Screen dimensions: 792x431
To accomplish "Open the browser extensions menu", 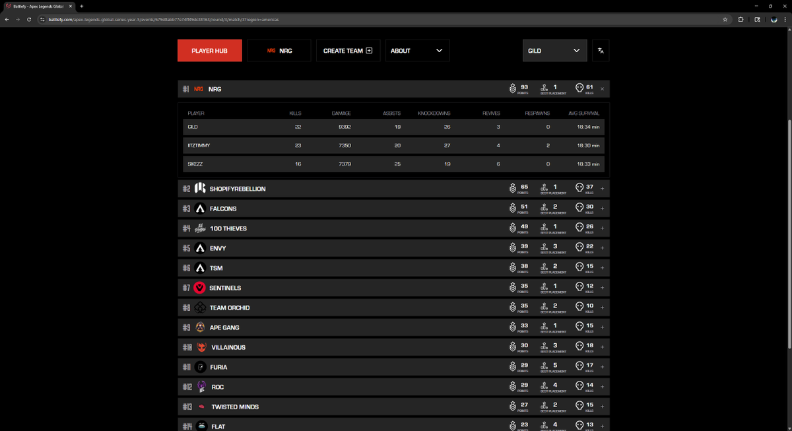I will 741,19.
